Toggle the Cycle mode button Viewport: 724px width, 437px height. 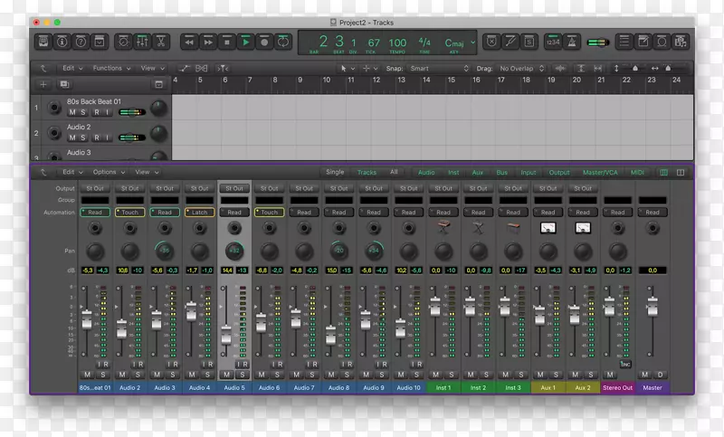pyautogui.click(x=284, y=42)
